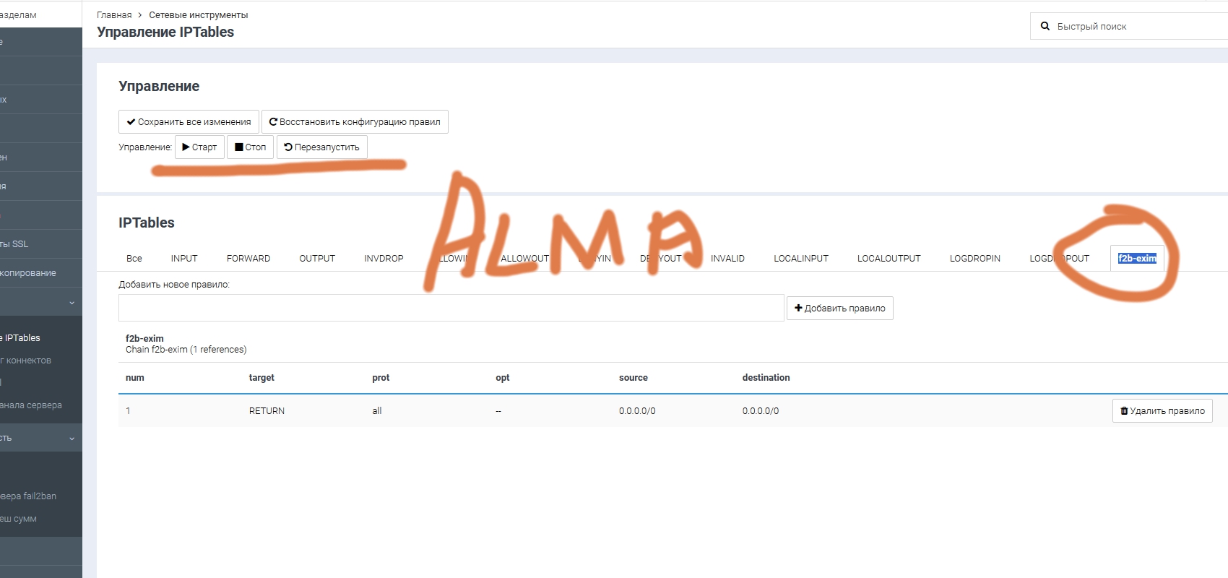Click Сохранить все изменения button
Screen dimensions: 1228x578
pyautogui.click(x=189, y=122)
